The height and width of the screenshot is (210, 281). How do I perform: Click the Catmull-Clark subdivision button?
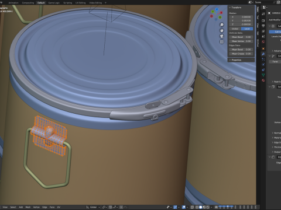(x=275, y=32)
